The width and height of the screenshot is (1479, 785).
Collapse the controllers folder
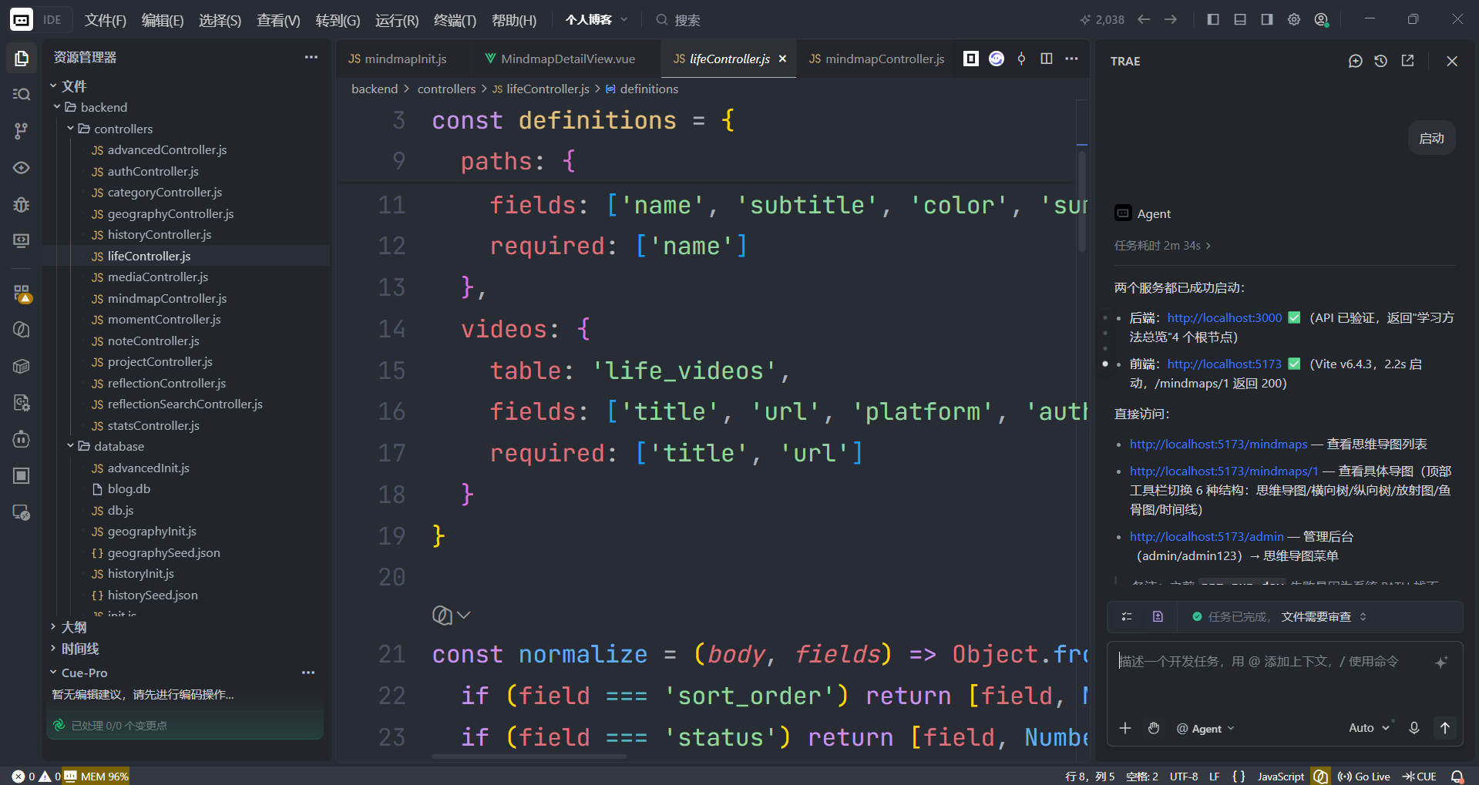71,129
